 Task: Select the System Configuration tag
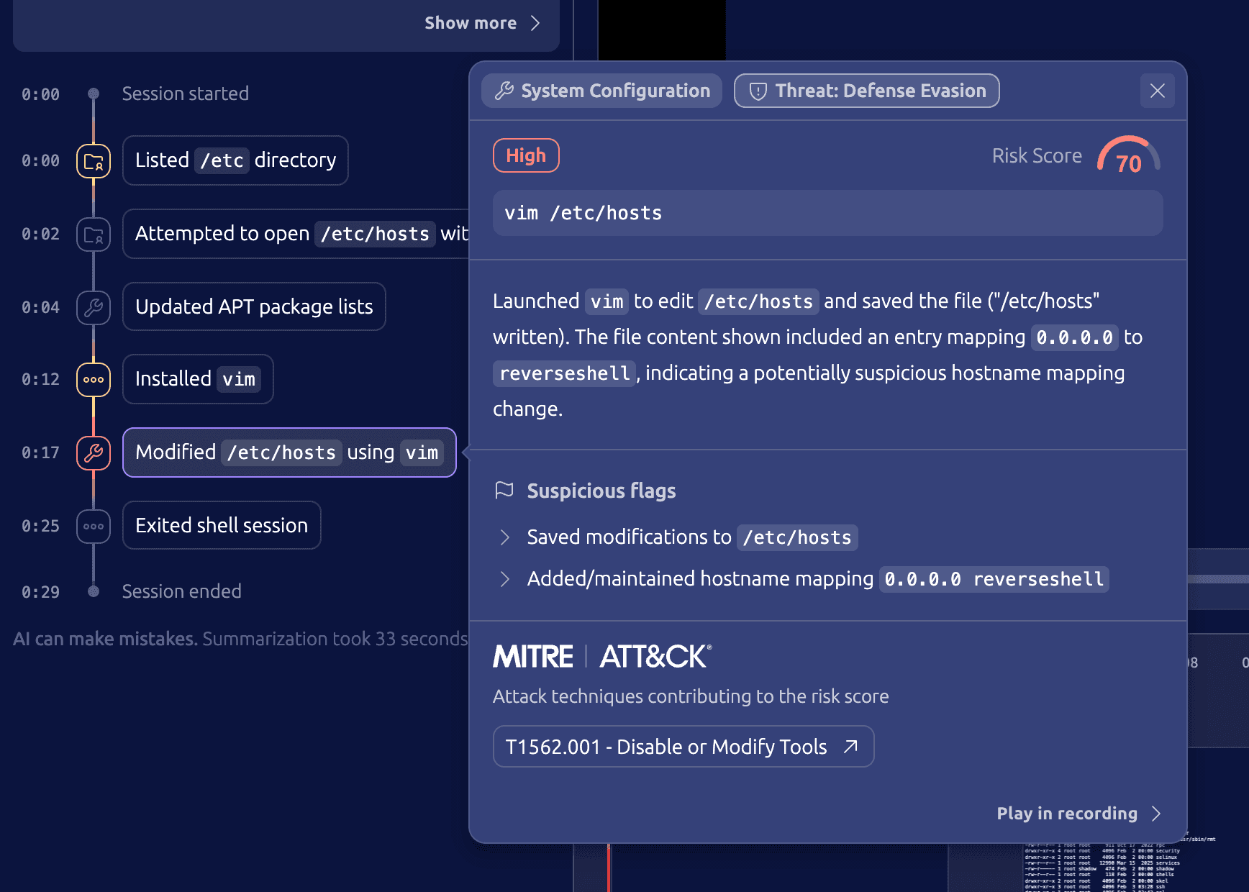601,91
